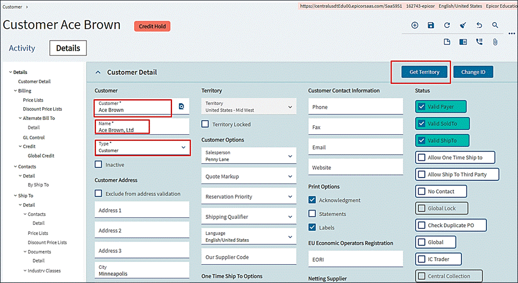Select Global Credit in the tree
Screen dimensions: 518x283
coord(41,155)
